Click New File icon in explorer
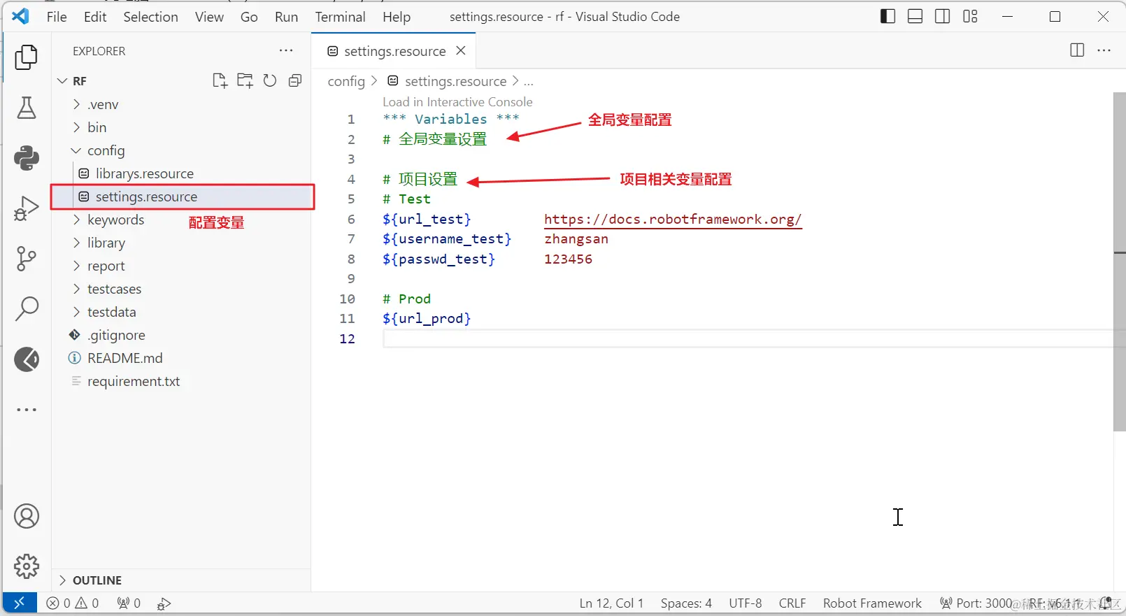The height and width of the screenshot is (616, 1126). [x=220, y=80]
